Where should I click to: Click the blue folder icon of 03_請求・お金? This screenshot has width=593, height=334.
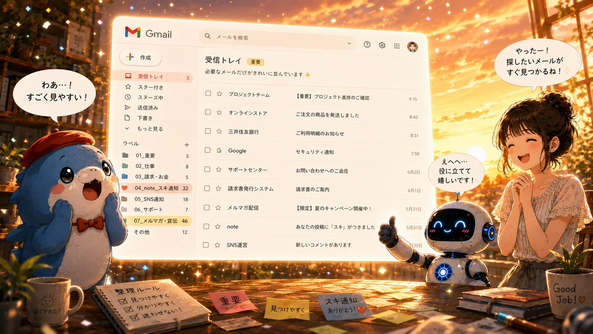point(125,177)
